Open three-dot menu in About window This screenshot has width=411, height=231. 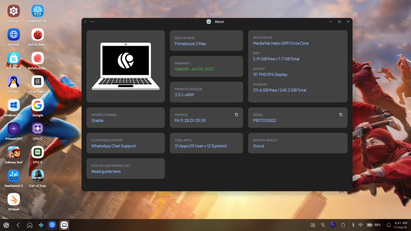click(x=93, y=22)
